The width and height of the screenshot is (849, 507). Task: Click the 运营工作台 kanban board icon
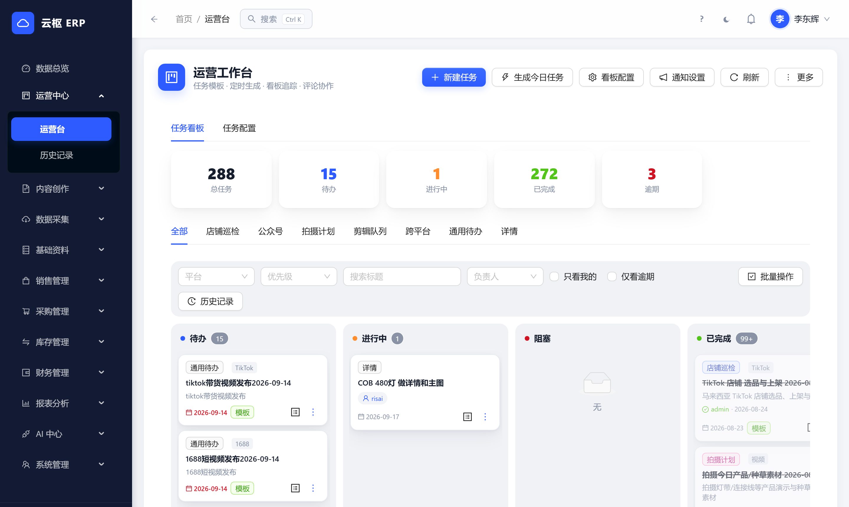point(172,77)
